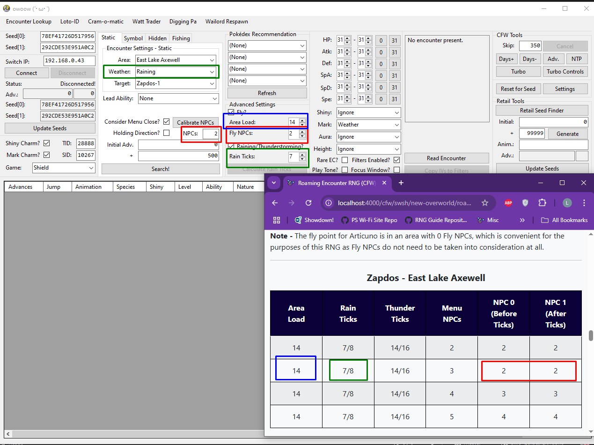Open the Loto-ID menu
The height and width of the screenshot is (445, 594).
click(x=70, y=22)
